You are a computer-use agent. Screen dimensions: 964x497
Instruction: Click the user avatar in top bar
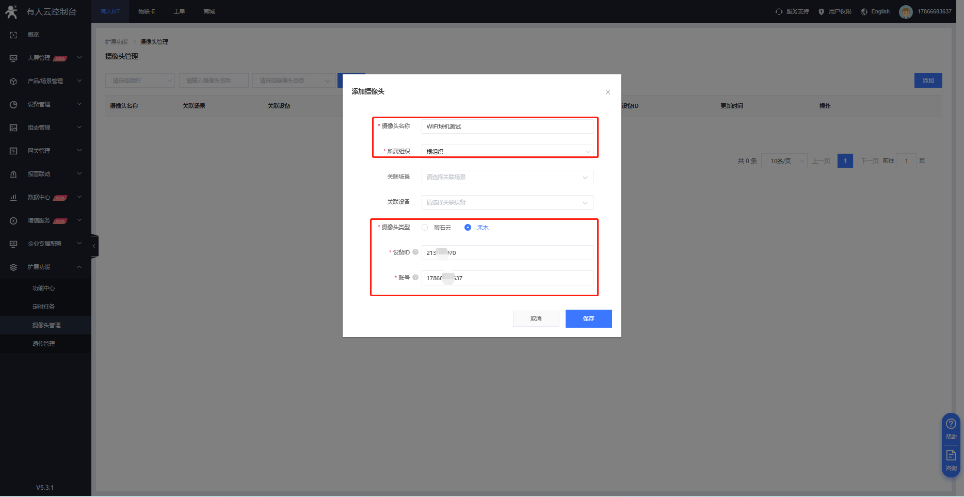(905, 11)
